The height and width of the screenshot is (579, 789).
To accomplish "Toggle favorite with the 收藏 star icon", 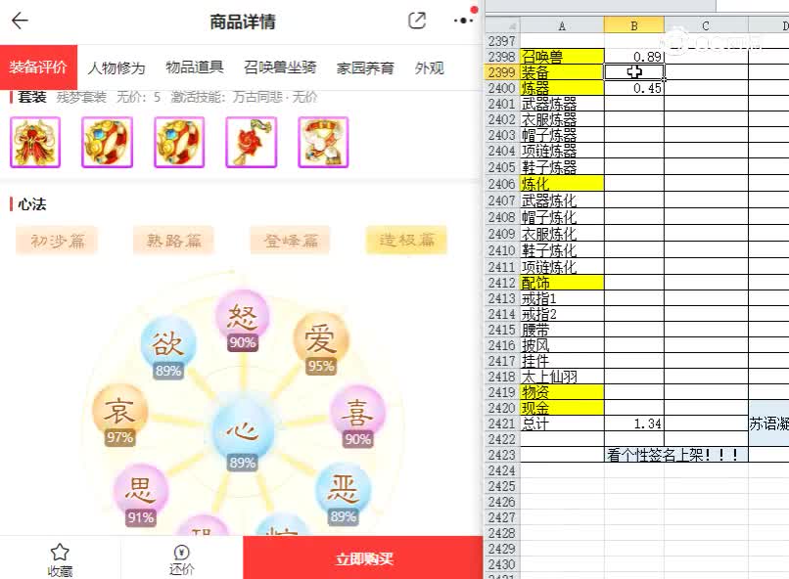I will click(60, 557).
